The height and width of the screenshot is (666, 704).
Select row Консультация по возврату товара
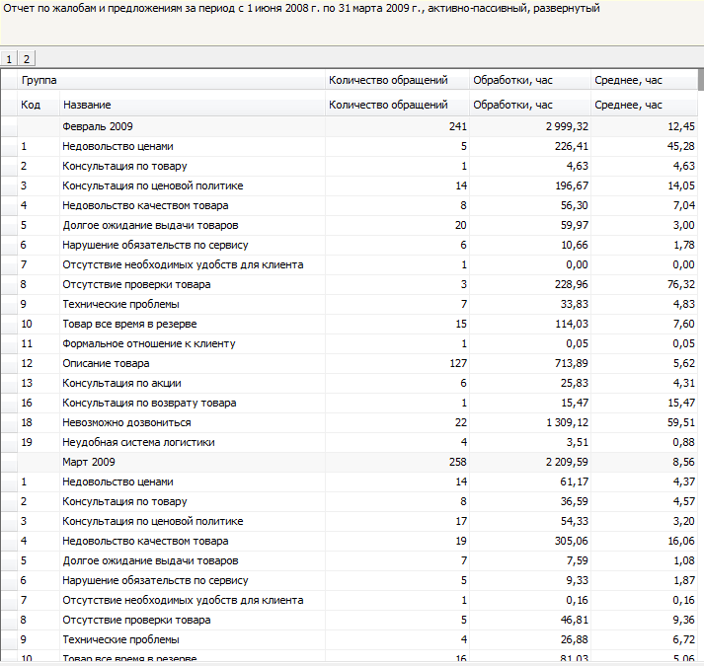coord(349,403)
